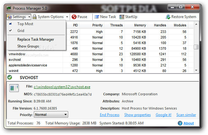Screen dimensions: 208x135
Task: Click the MD5 hash value text
Action: point(63,94)
